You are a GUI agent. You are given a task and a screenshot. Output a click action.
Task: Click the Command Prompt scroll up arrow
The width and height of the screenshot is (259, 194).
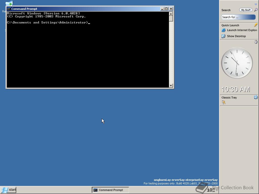(171, 14)
